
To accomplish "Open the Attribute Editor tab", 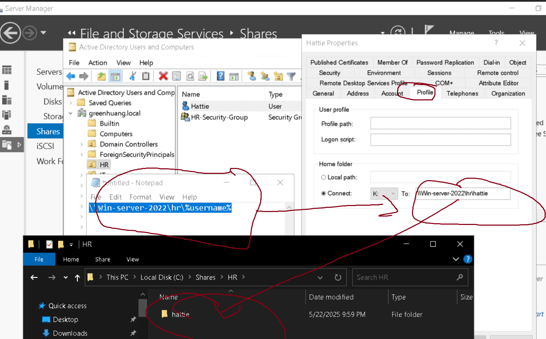I will pyautogui.click(x=498, y=83).
